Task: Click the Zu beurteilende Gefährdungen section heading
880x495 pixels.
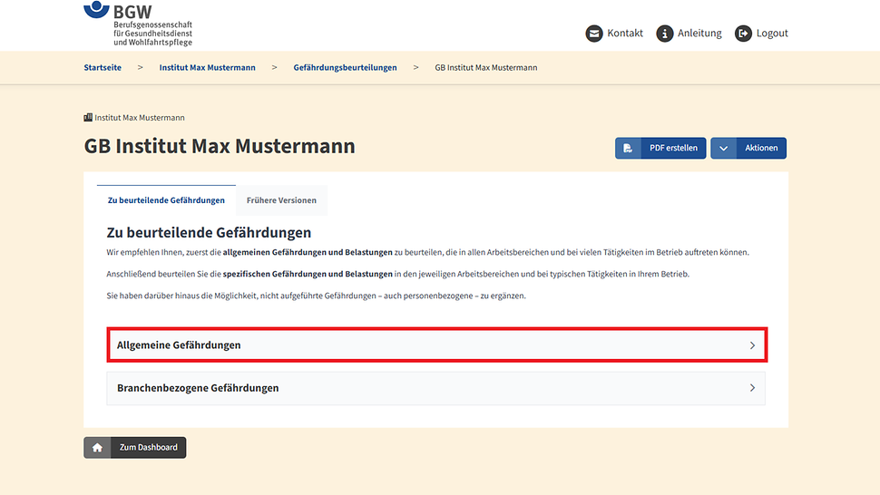Action: [209, 232]
